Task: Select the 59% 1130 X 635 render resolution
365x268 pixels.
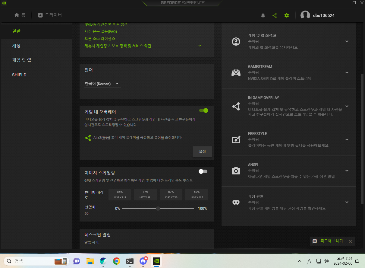Action: pos(197,195)
